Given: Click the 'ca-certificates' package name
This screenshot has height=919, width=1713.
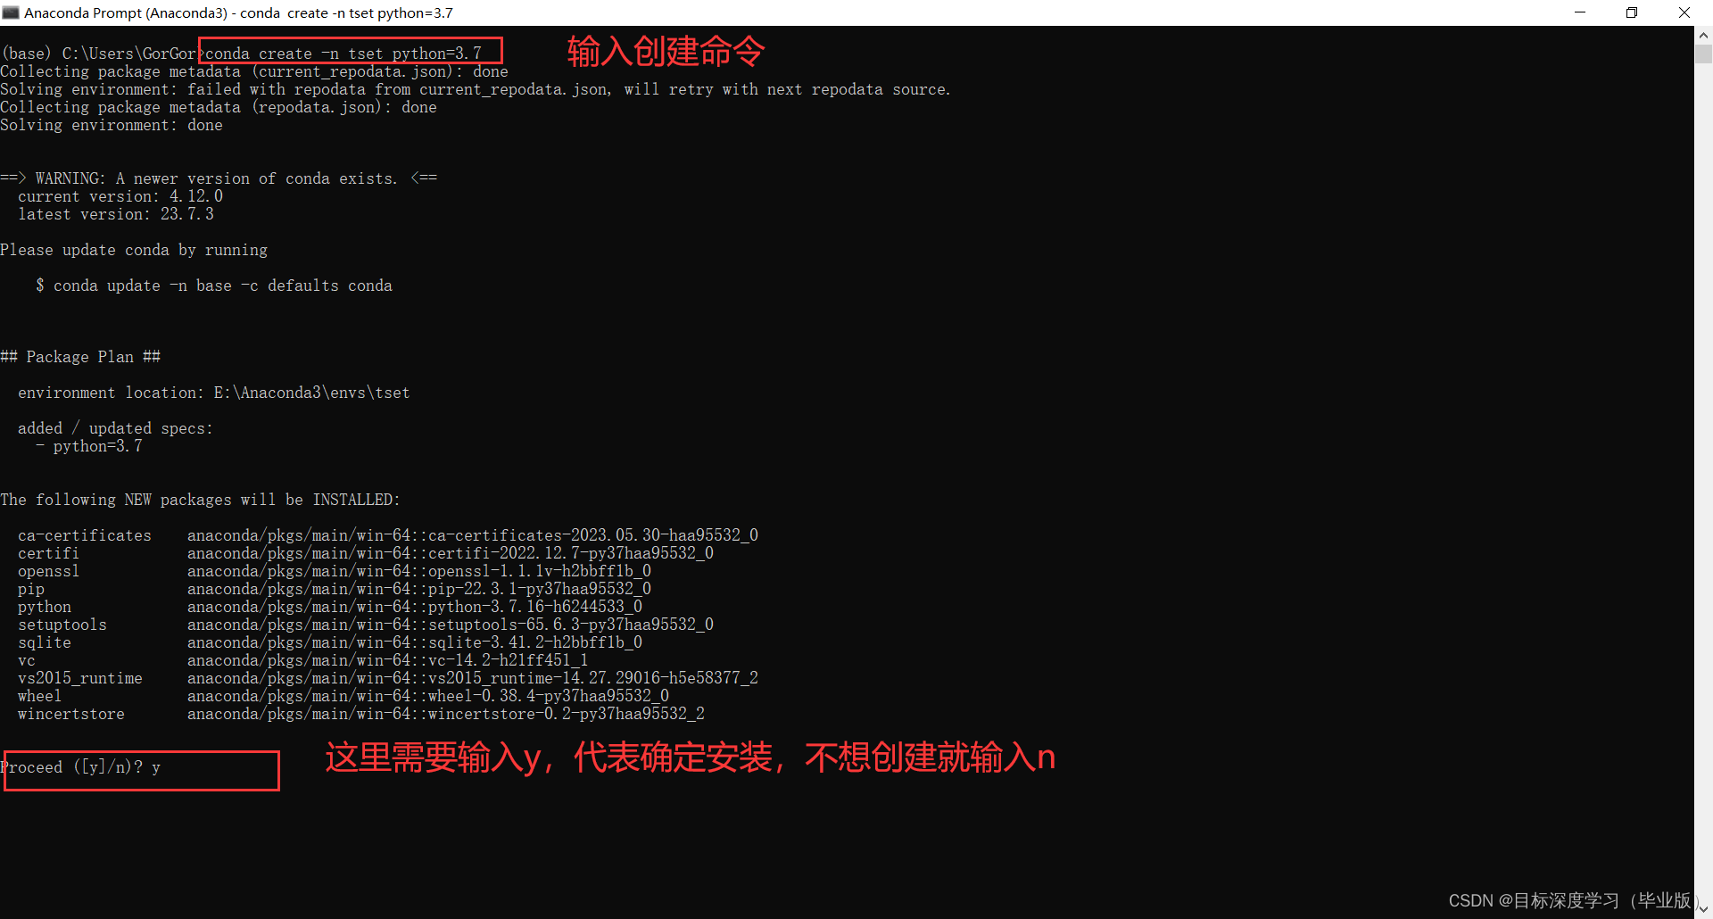Looking at the screenshot, I should pos(85,535).
